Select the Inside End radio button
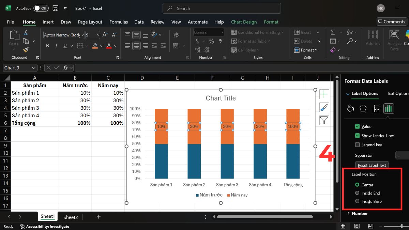The height and width of the screenshot is (230, 409). coord(357,193)
